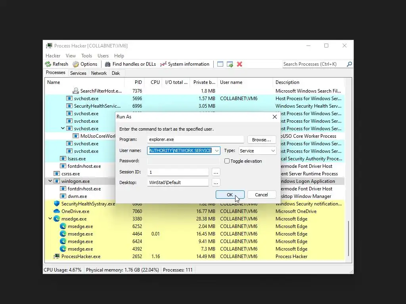Sort by the Name column header
The image size is (406, 304).
click(x=85, y=82)
